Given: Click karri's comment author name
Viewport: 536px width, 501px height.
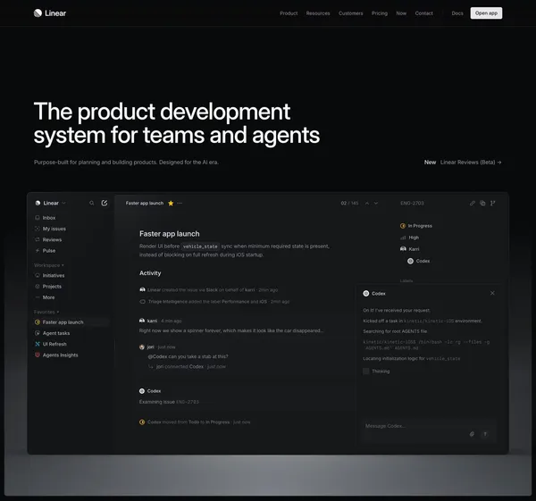Looking at the screenshot, I should click(x=152, y=321).
